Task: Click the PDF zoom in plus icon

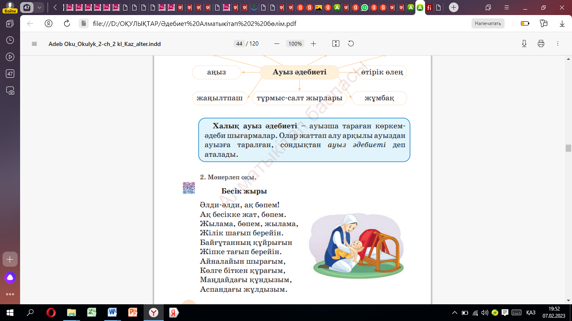Action: 313,44
